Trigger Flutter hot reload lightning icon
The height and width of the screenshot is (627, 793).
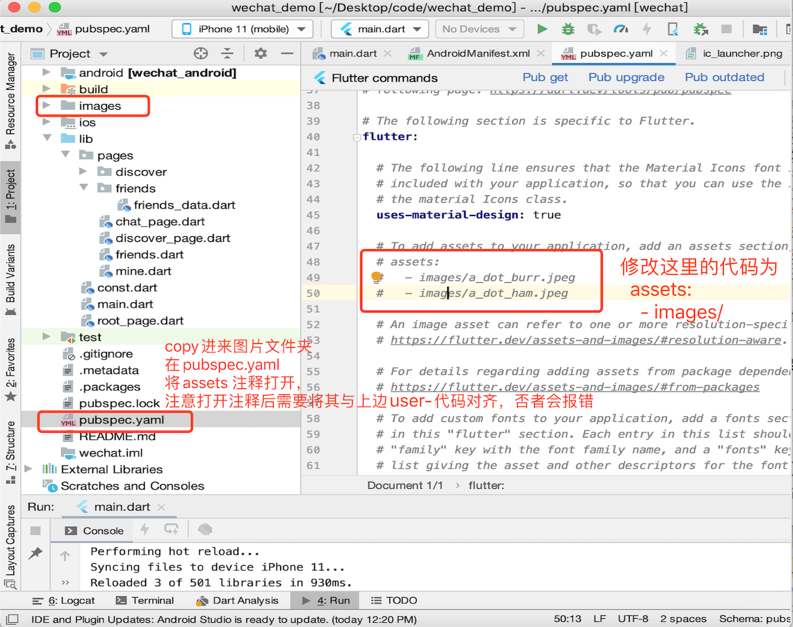[x=647, y=29]
